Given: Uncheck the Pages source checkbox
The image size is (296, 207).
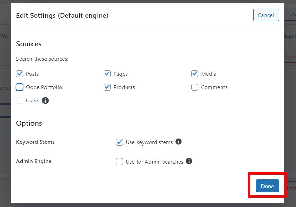Looking at the screenshot, I should (107, 74).
